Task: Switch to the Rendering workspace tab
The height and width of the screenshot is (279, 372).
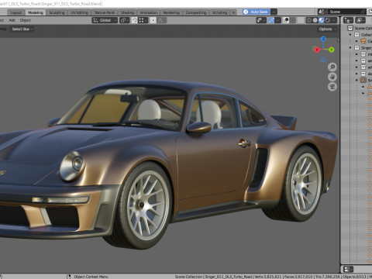Action: (171, 12)
